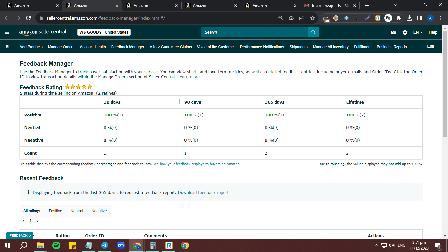Click the Lifetime column header
448x252 pixels.
coord(355,102)
